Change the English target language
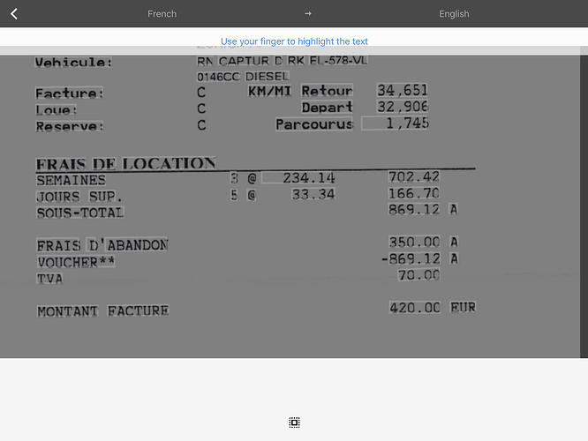This screenshot has width=588, height=441. coord(454,14)
